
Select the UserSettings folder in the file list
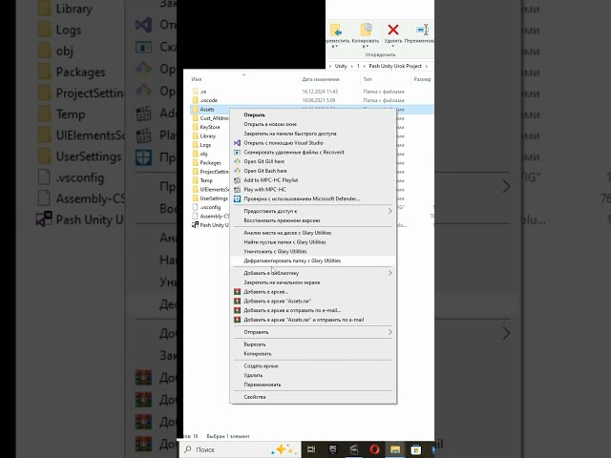(x=210, y=198)
